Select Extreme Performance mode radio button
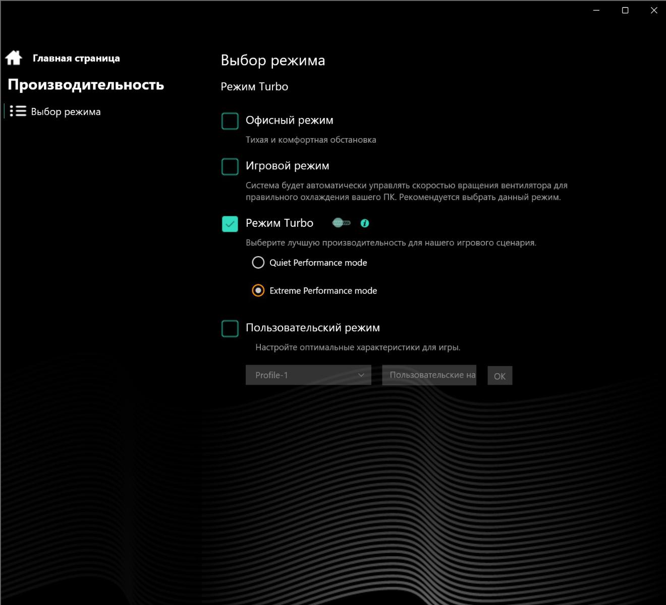Image resolution: width=666 pixels, height=605 pixels. [x=258, y=290]
